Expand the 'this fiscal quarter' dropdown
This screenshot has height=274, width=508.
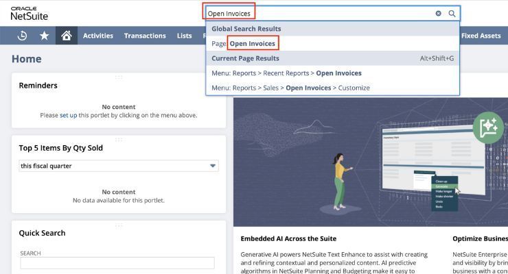coord(119,166)
